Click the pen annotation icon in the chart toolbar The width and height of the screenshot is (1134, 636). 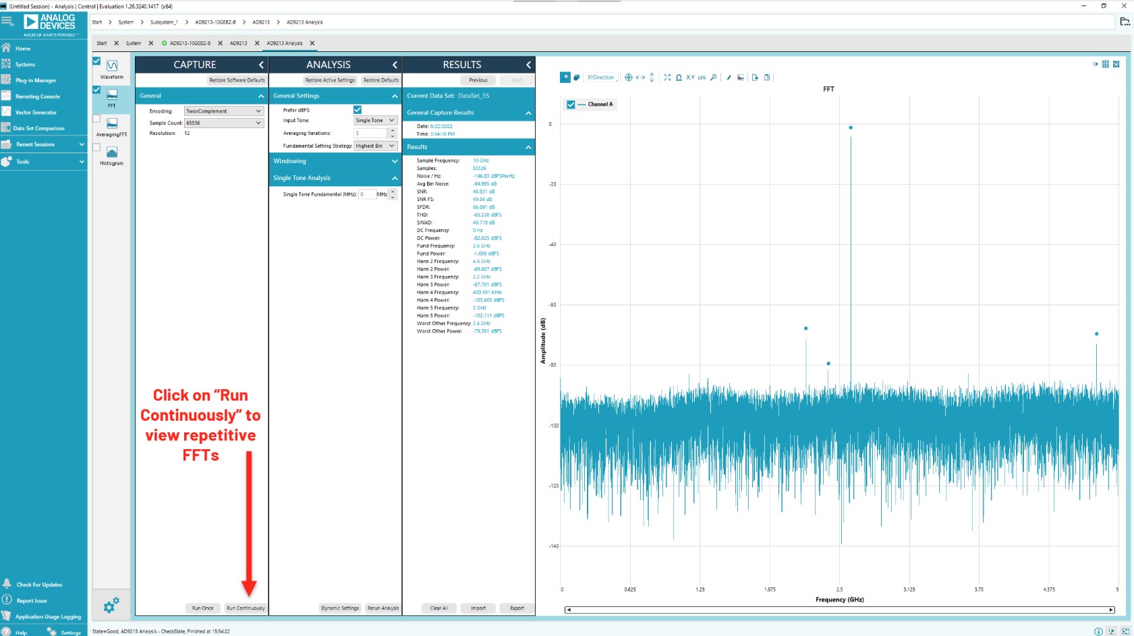pos(729,77)
